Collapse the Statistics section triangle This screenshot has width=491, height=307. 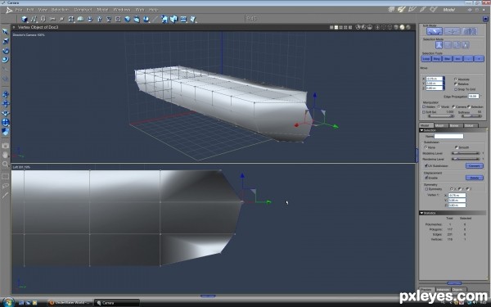pos(421,213)
